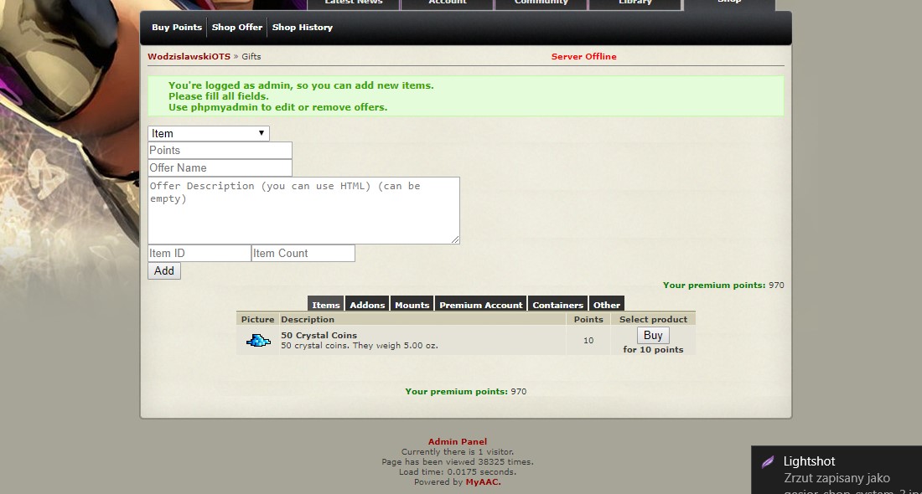Show the Containers offers tab
Screen dimensions: 922x494
click(557, 305)
